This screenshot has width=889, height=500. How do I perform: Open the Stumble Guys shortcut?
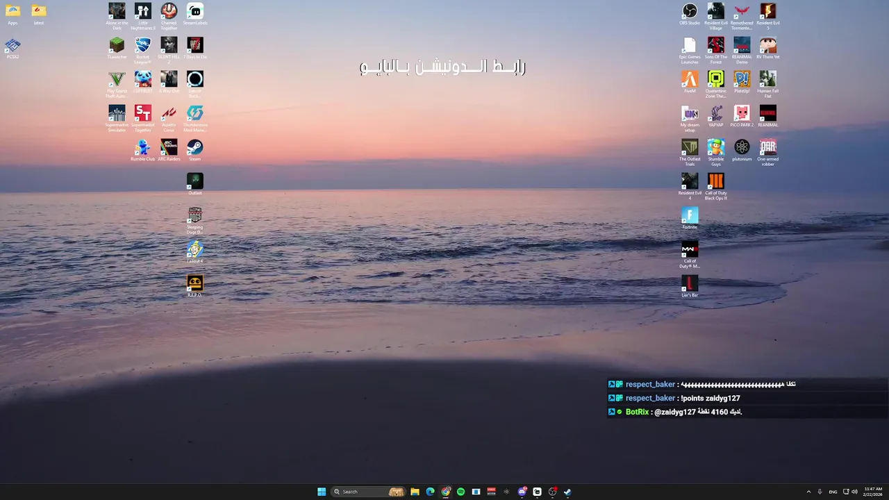716,152
